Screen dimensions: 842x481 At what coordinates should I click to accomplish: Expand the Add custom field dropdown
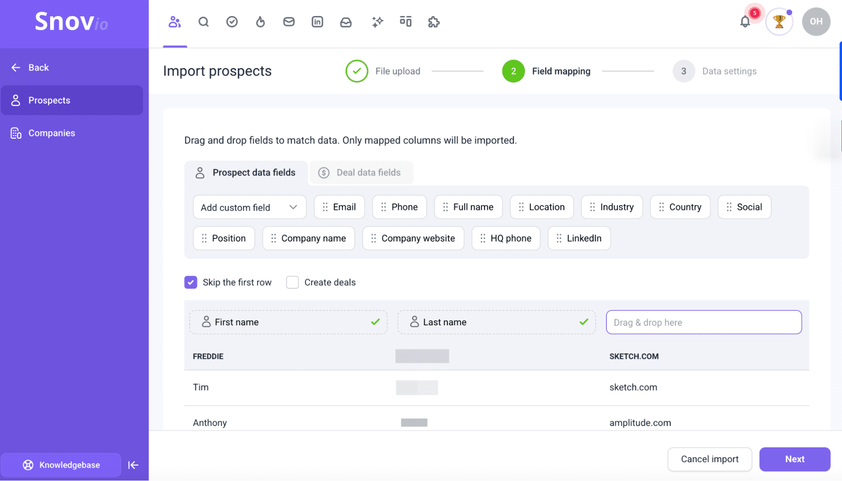[x=249, y=207]
